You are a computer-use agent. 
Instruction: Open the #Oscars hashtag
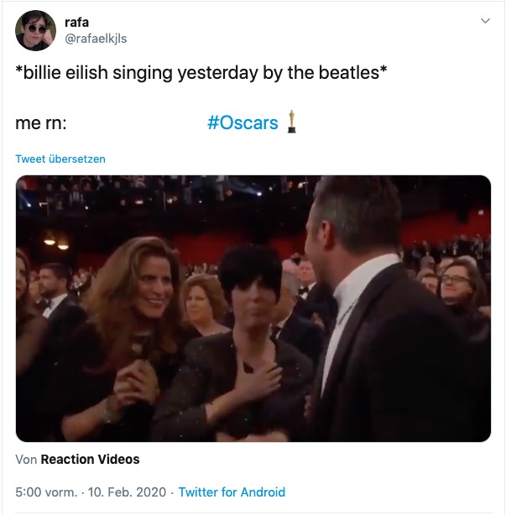pyautogui.click(x=243, y=122)
